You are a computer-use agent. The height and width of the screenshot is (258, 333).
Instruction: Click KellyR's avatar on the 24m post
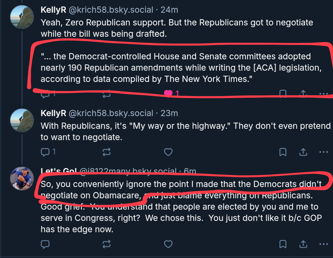pyautogui.click(x=22, y=17)
